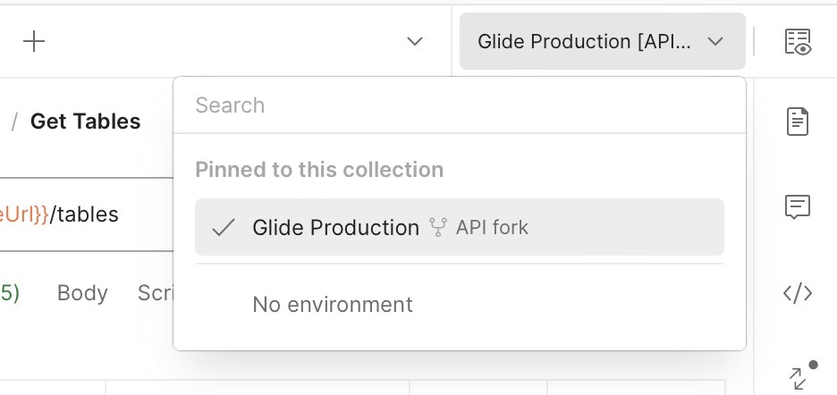Click the arrow on the environment selector
This screenshot has width=837, height=395.
(x=715, y=41)
